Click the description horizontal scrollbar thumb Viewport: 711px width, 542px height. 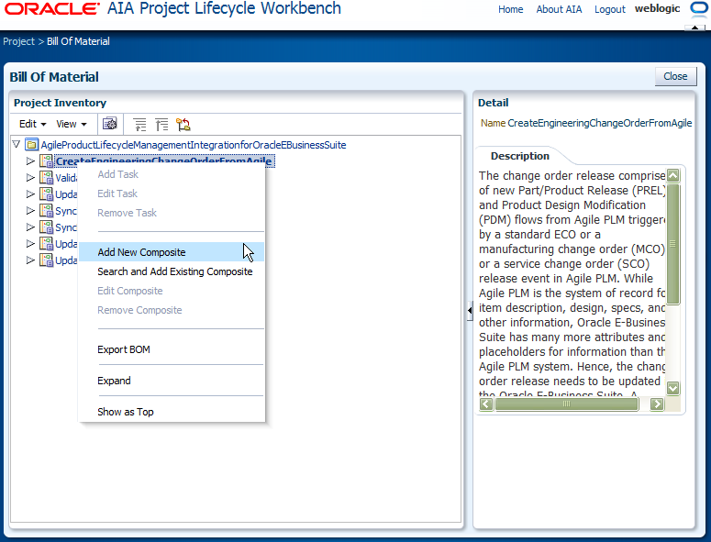click(x=566, y=404)
